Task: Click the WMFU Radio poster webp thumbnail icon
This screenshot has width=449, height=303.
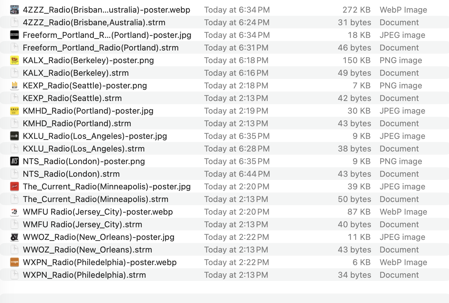Action: coord(15,212)
